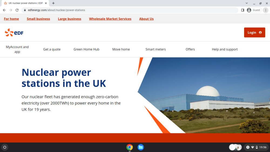Click the notification count badge
The height and width of the screenshot is (152, 270).
point(248,147)
